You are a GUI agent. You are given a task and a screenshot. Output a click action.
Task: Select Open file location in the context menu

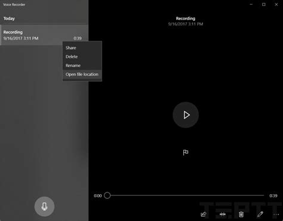[x=82, y=74]
